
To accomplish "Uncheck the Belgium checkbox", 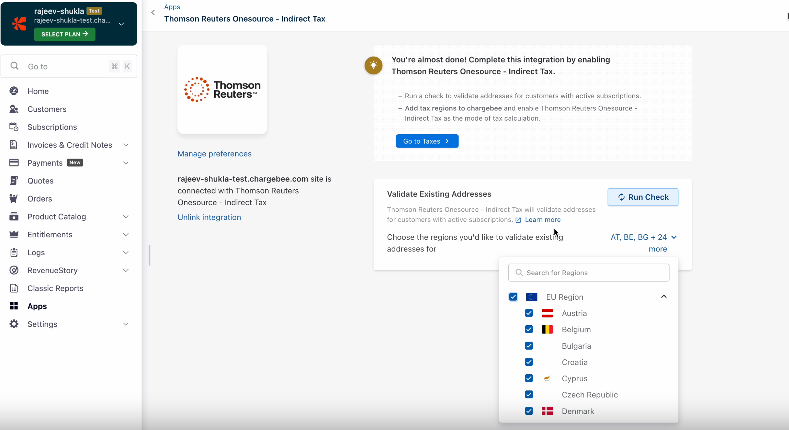I will (x=529, y=329).
